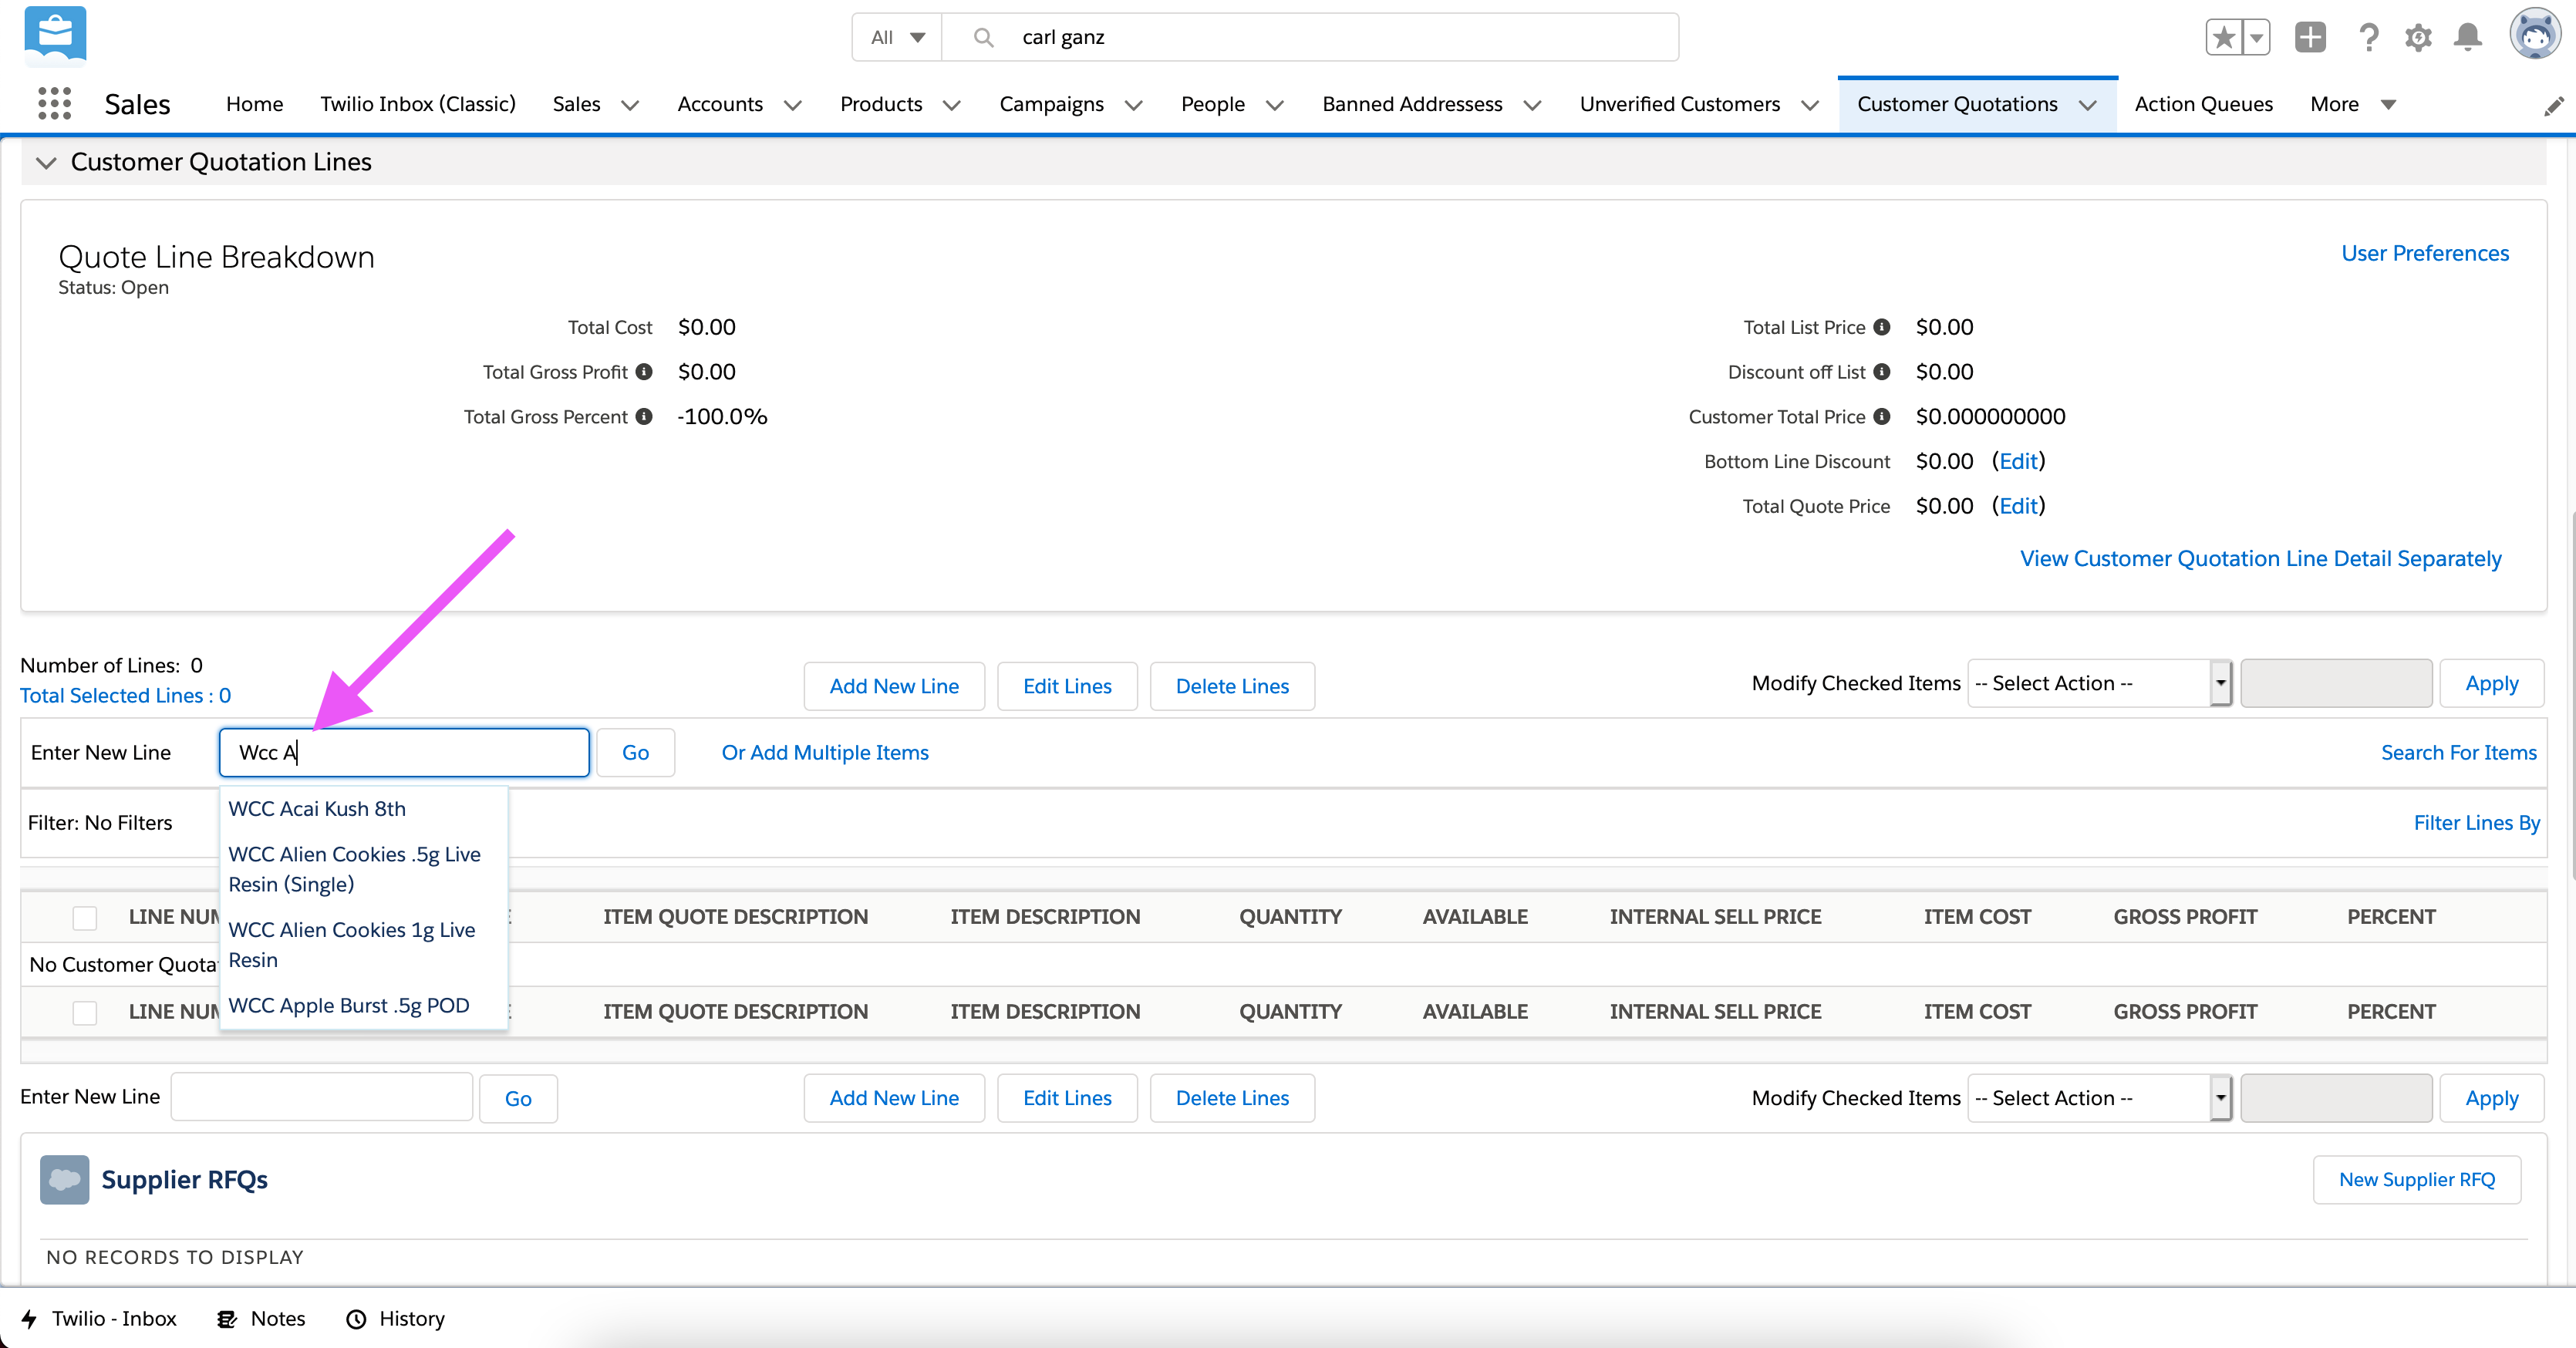The width and height of the screenshot is (2576, 1348).
Task: Open User Preferences link
Action: tap(2425, 253)
